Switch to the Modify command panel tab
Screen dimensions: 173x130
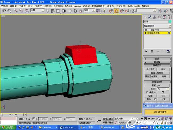coord(150,17)
